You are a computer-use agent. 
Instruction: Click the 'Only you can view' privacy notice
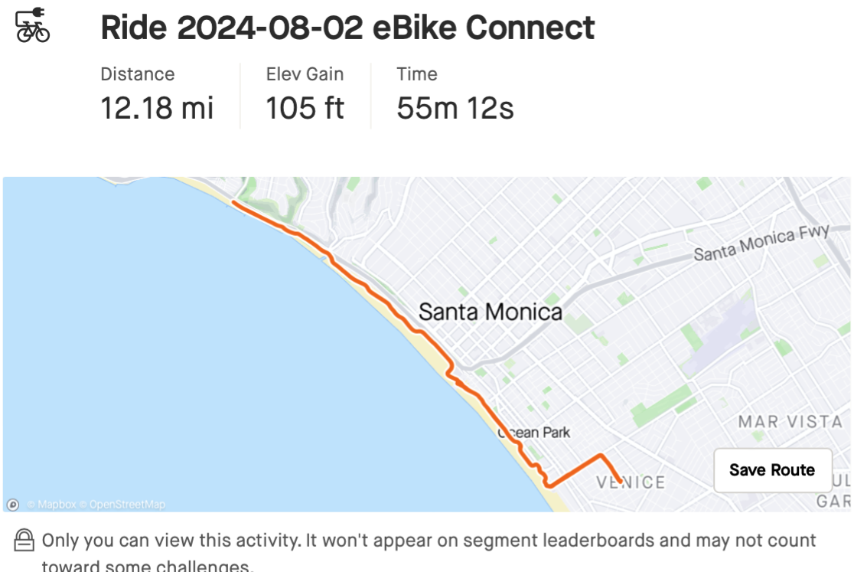click(429, 541)
